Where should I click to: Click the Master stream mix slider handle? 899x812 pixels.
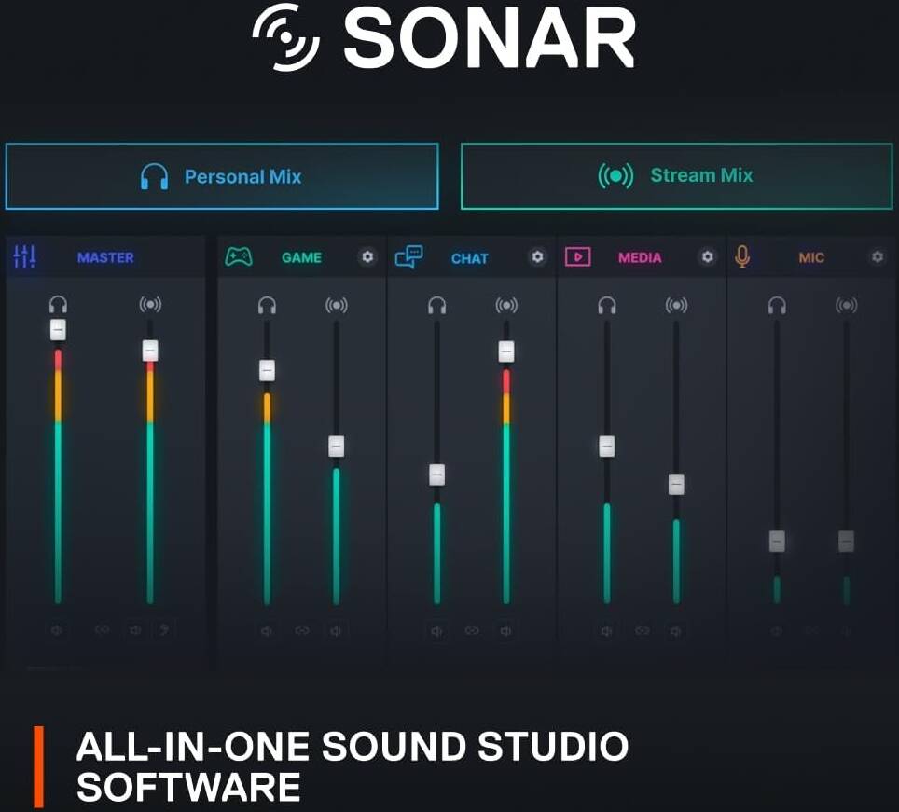(150, 351)
